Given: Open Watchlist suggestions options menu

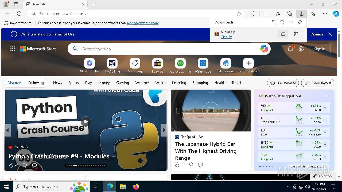Looking at the screenshot, I should (x=326, y=96).
